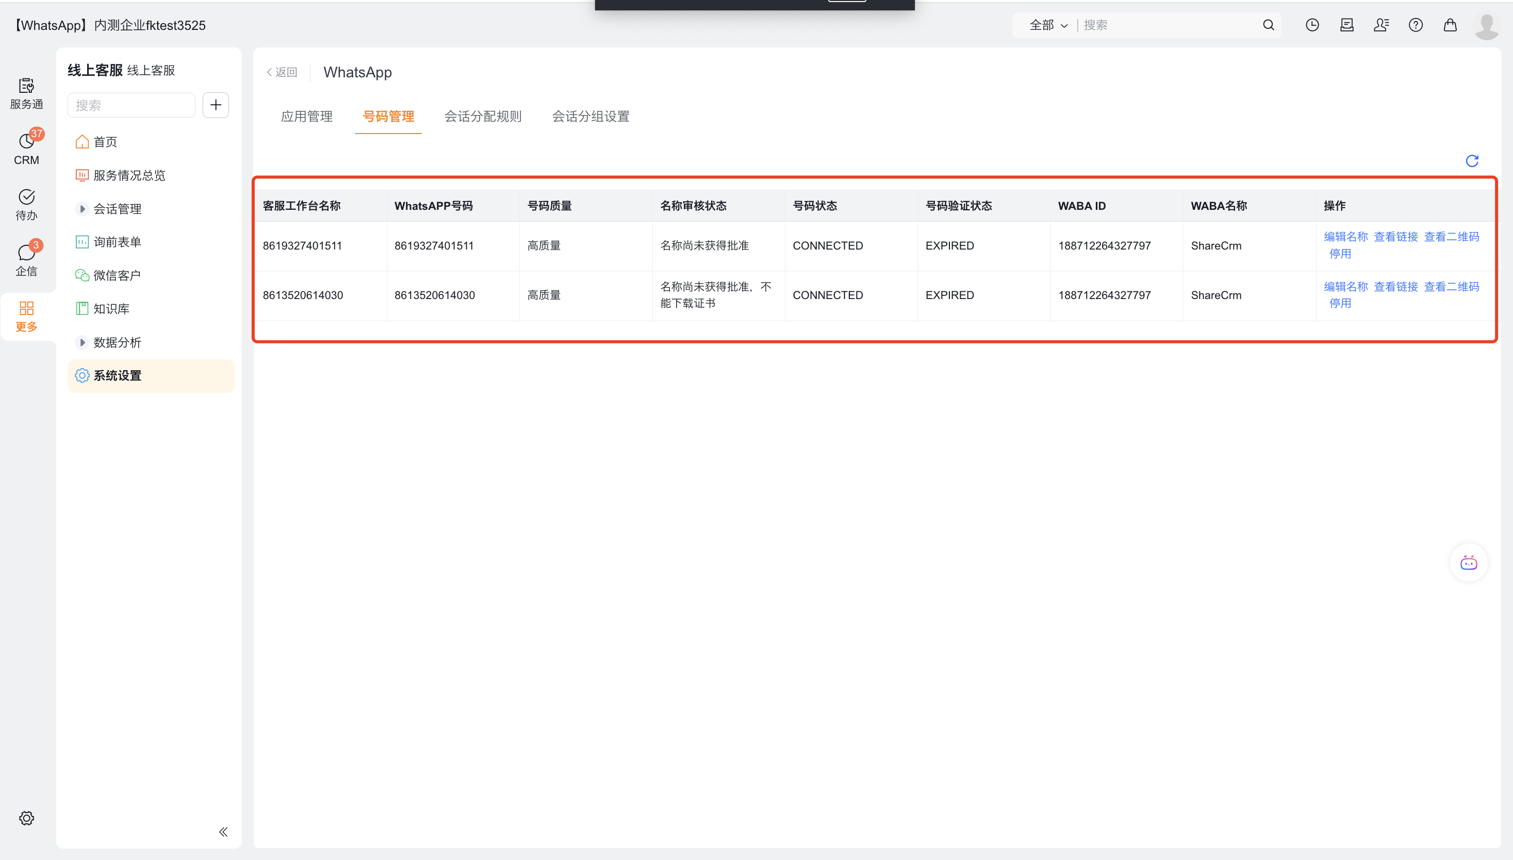This screenshot has height=860, width=1513.
Task: Click 编辑名称 for 8619327401511
Action: pos(1345,237)
